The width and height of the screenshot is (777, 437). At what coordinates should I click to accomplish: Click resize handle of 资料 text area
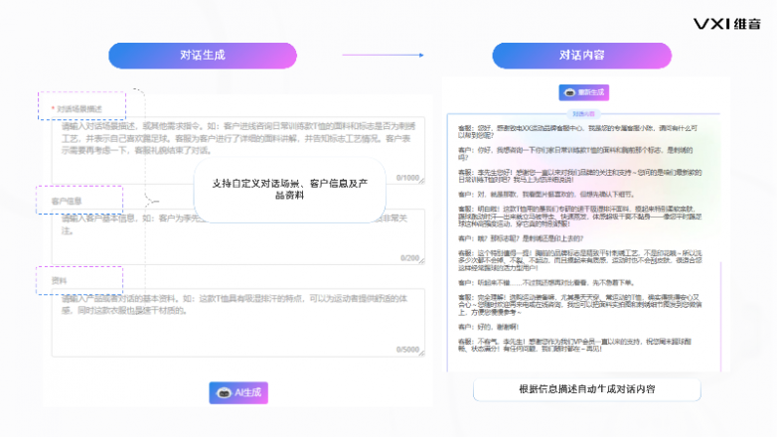coord(421,353)
